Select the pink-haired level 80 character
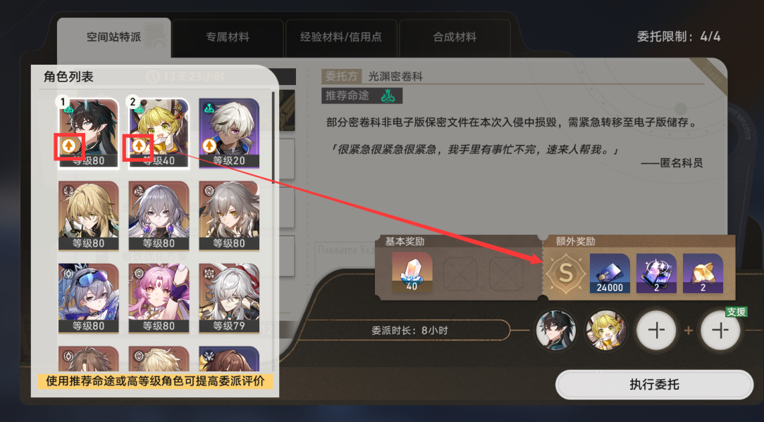Viewport: 764px width, 422px height. click(159, 298)
